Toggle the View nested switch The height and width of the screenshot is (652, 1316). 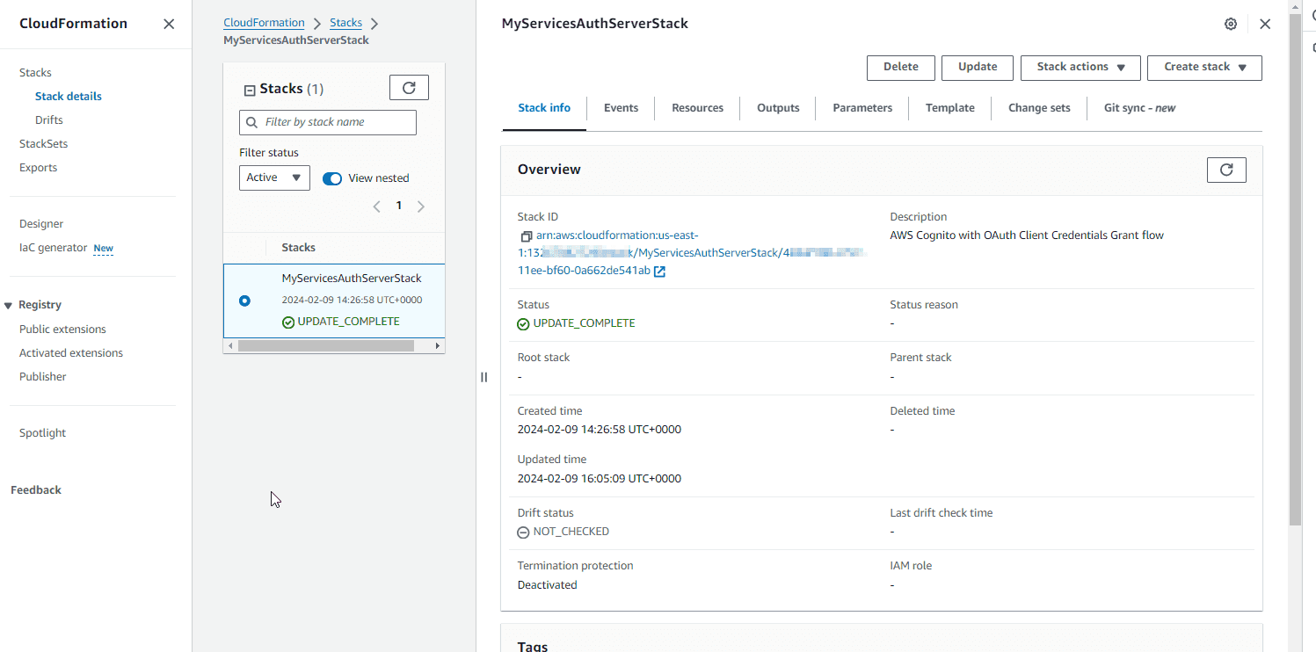332,178
